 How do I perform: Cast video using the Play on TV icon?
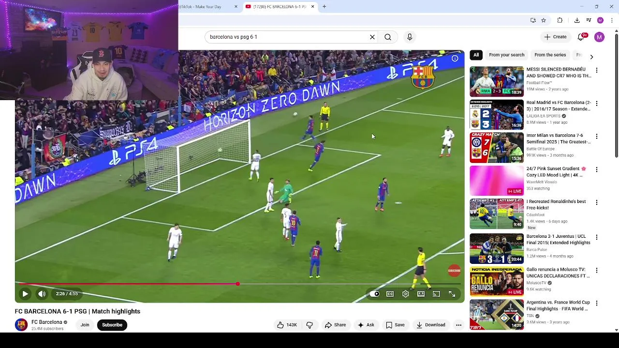[x=437, y=294]
